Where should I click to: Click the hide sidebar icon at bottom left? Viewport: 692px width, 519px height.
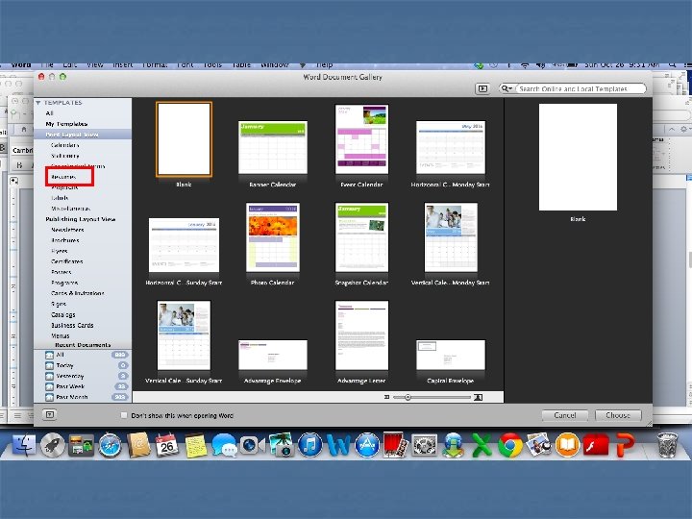coord(49,414)
